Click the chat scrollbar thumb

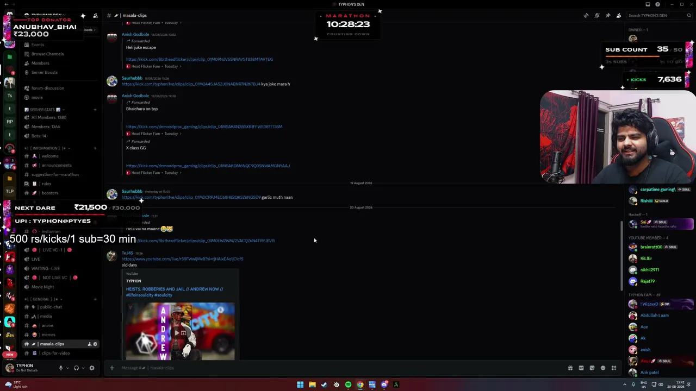[622, 256]
